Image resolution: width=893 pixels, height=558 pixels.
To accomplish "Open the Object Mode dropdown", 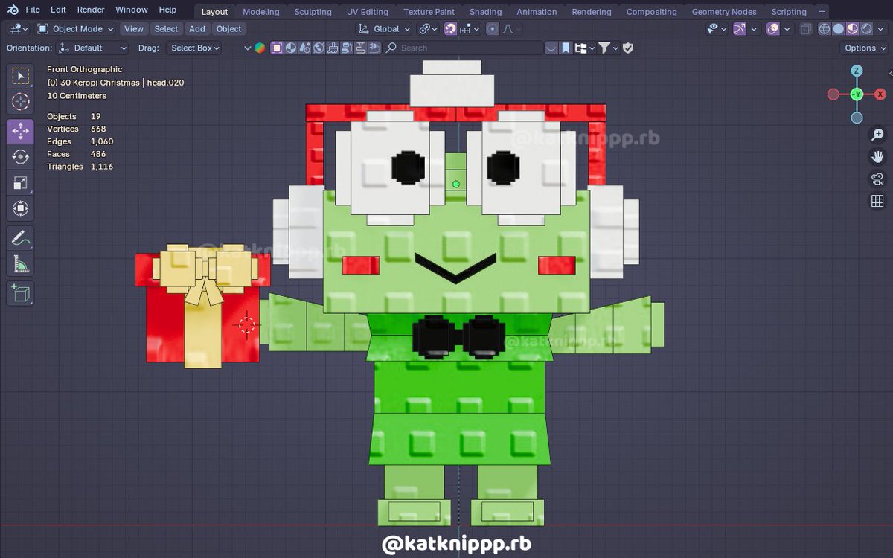I will coord(75,29).
